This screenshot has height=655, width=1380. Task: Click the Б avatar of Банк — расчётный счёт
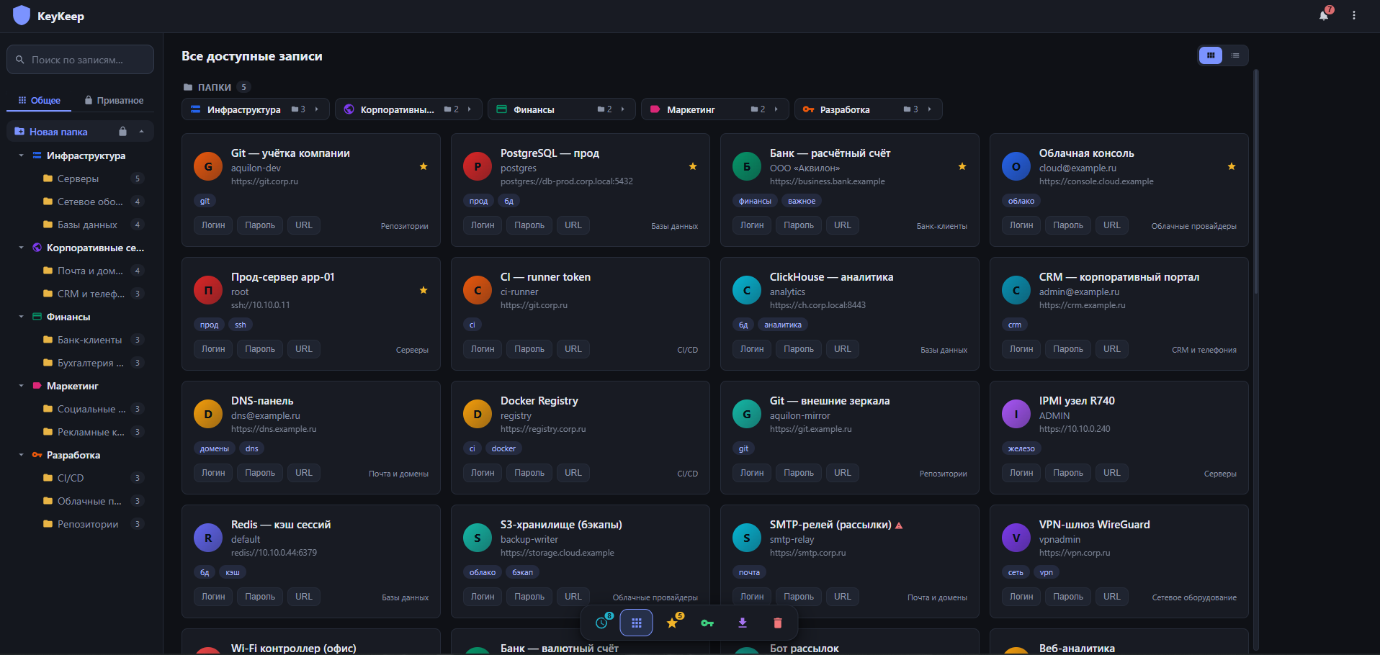click(747, 167)
